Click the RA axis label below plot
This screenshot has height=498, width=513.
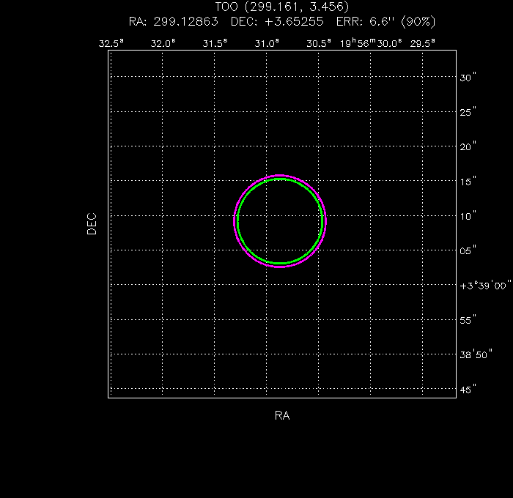coord(282,416)
